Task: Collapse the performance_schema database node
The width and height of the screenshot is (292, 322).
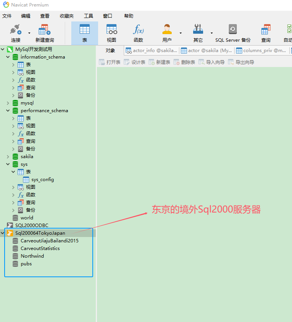Action: click(8, 111)
